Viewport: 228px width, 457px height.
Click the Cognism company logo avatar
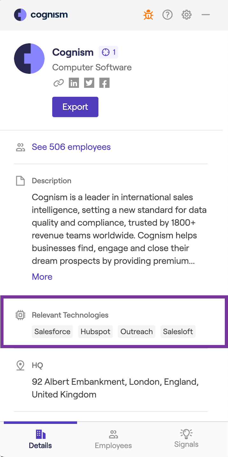click(29, 59)
